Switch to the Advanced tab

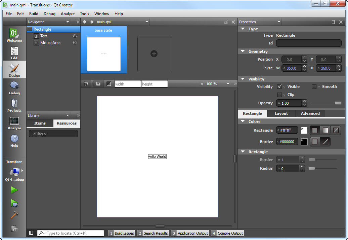click(310, 113)
